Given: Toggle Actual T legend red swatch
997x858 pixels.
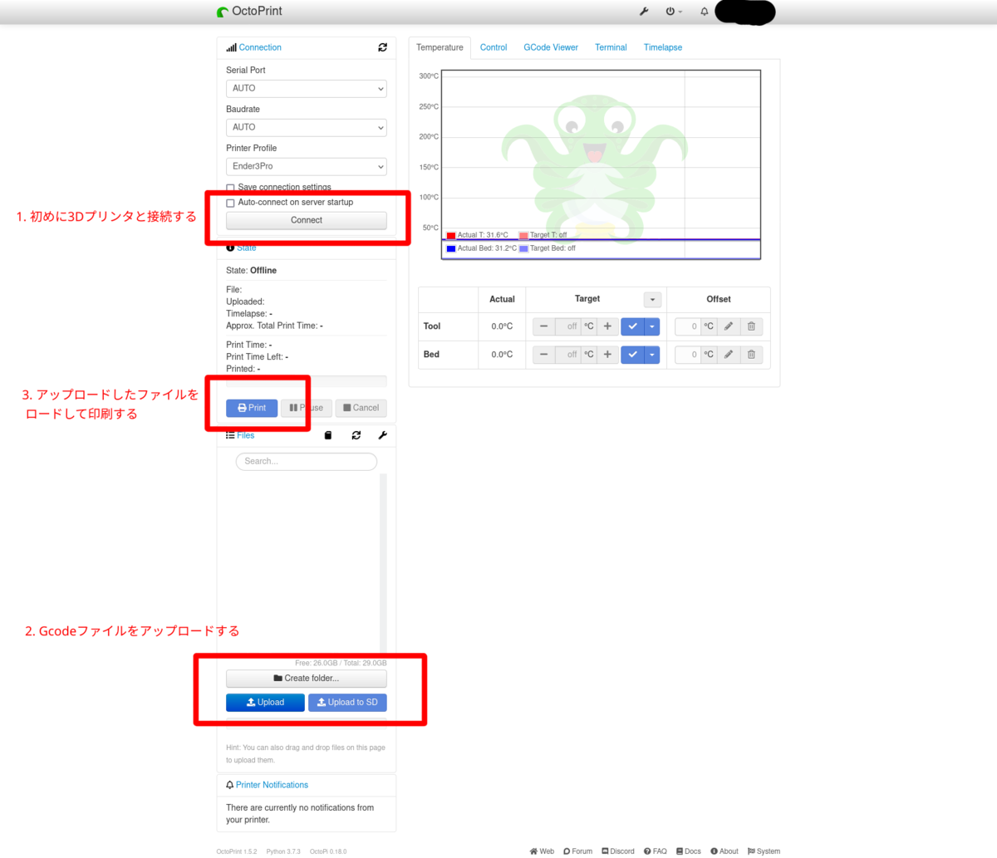Looking at the screenshot, I should point(451,236).
